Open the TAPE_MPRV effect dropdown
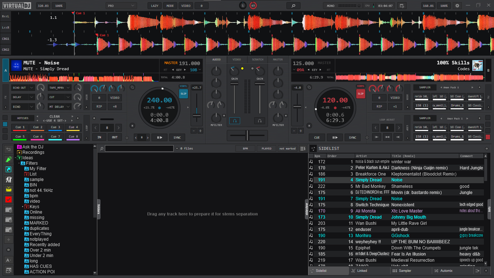Image resolution: width=494 pixels, height=278 pixels. [x=68, y=88]
